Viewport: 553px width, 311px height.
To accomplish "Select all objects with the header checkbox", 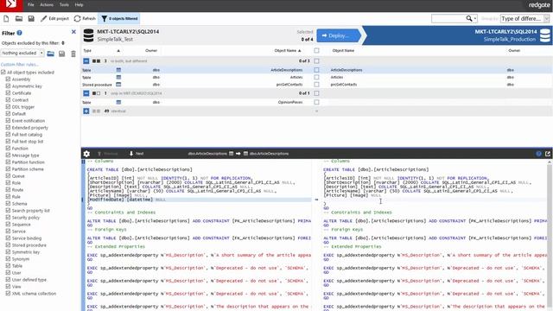I will 317,50.
